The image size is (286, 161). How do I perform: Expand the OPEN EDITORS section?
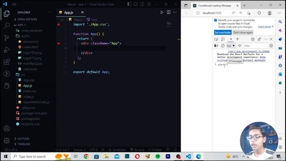(x=27, y=19)
